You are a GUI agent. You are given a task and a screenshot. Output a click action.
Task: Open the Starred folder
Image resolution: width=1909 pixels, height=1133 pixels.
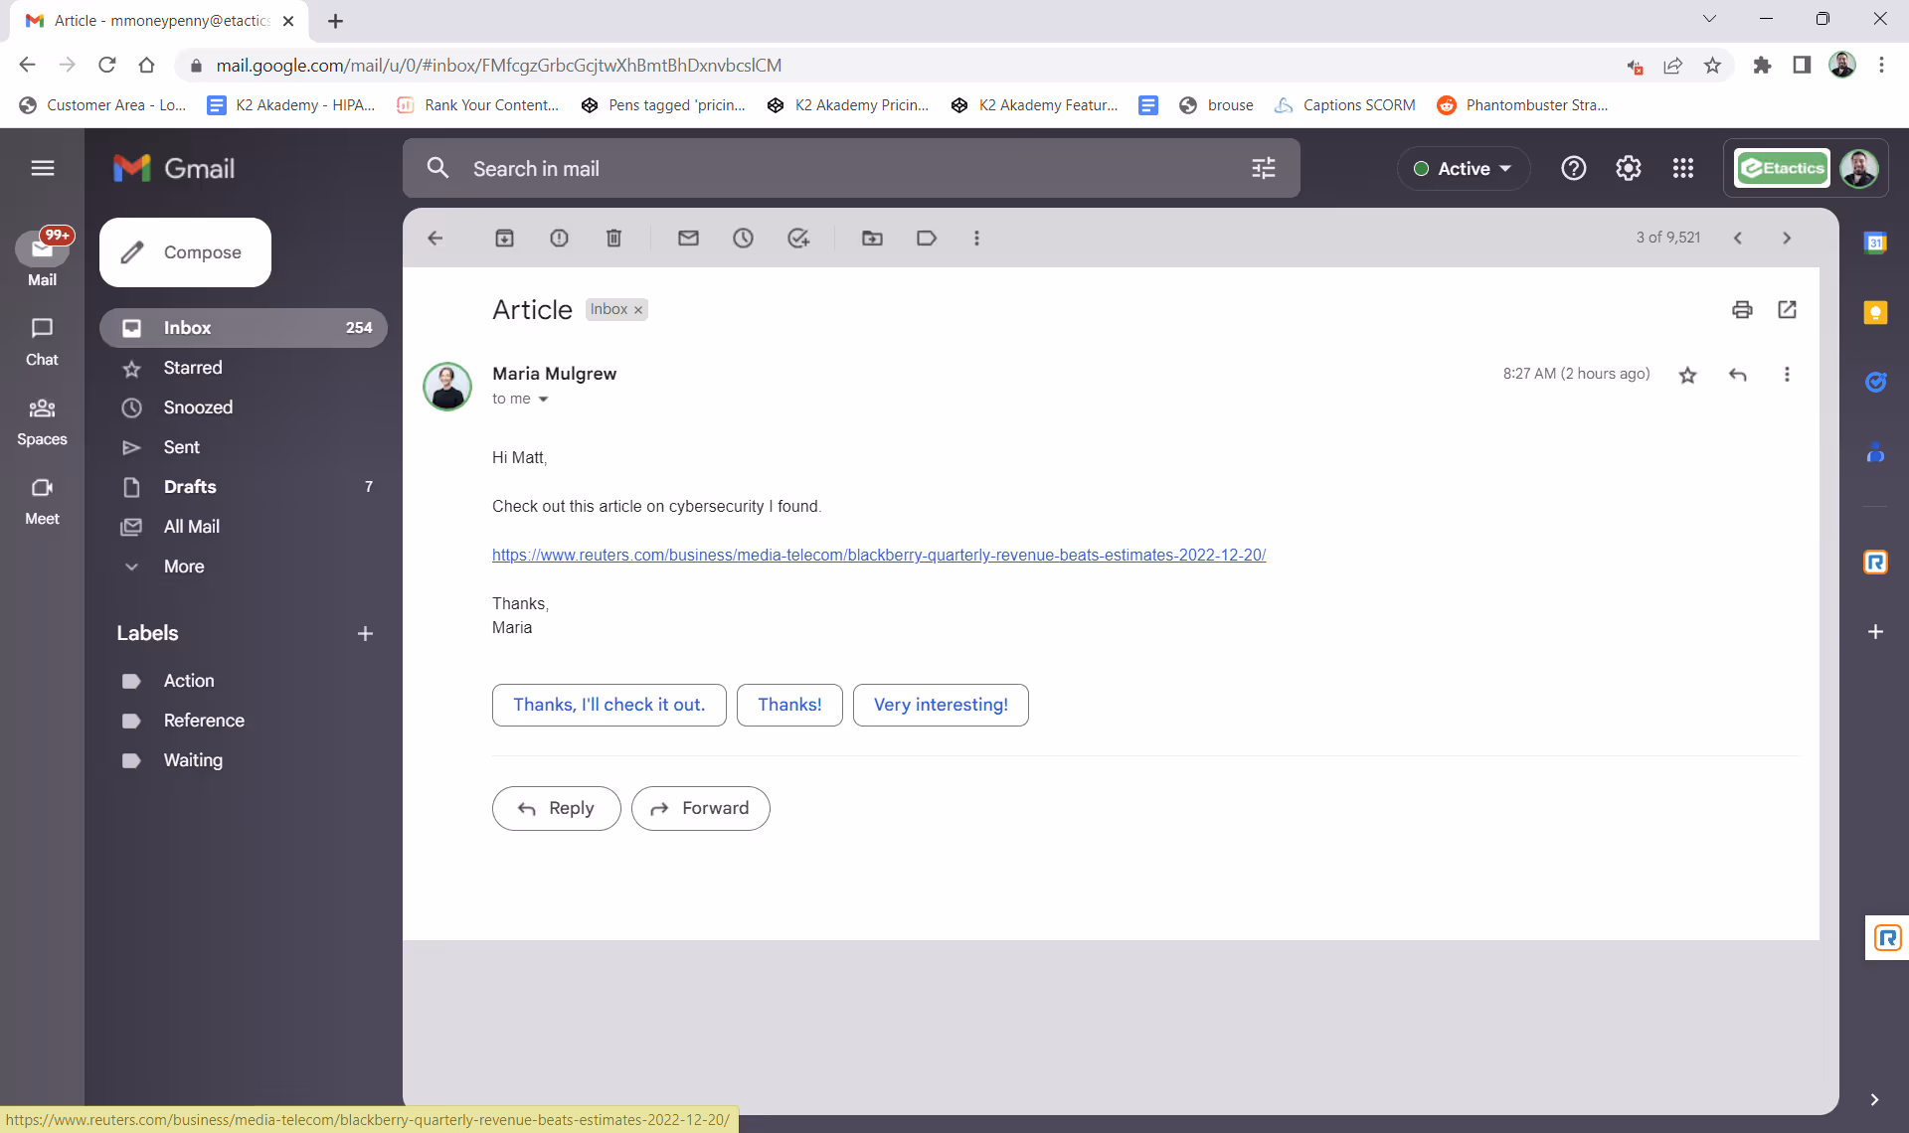pos(193,368)
